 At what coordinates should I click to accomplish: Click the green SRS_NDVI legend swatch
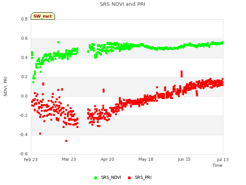95,178
